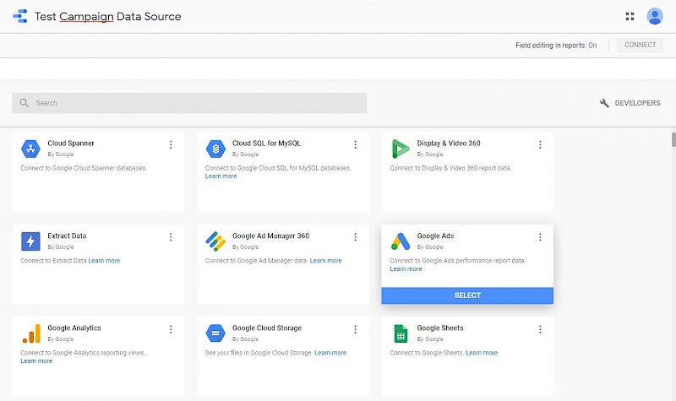This screenshot has height=401, width=676.
Task: Click the Display & Video 360 title
Action: (x=449, y=143)
